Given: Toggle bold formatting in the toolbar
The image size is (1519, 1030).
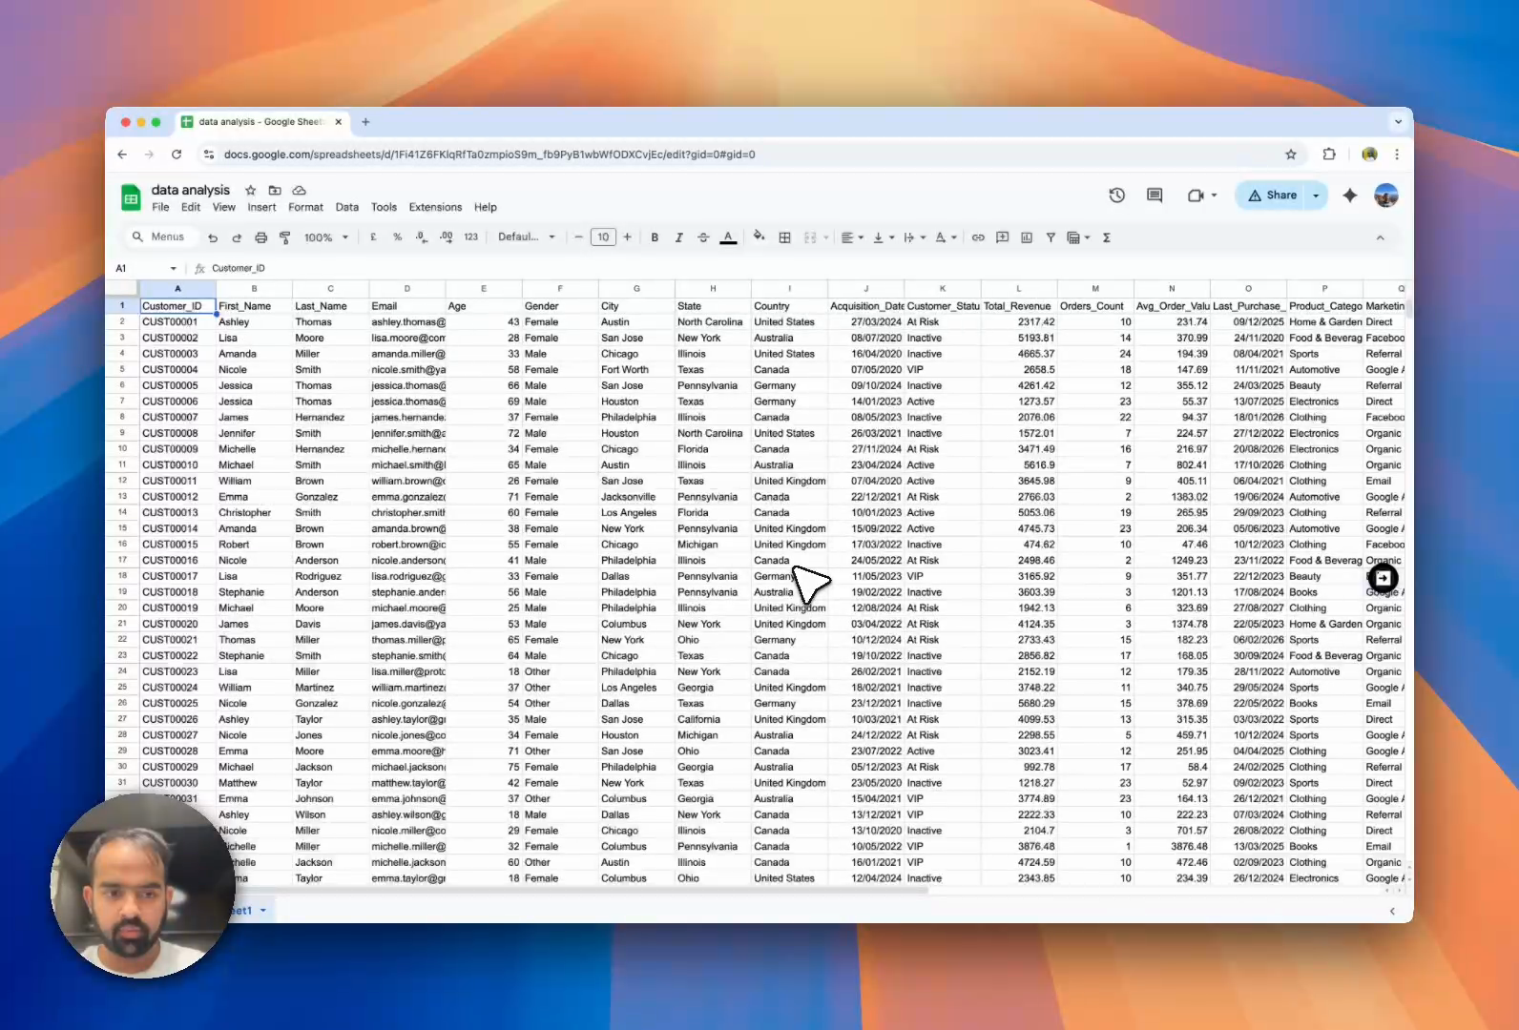Looking at the screenshot, I should [655, 237].
